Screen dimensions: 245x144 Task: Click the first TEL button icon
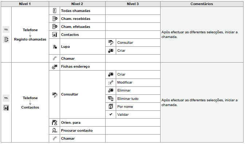point(6,30)
